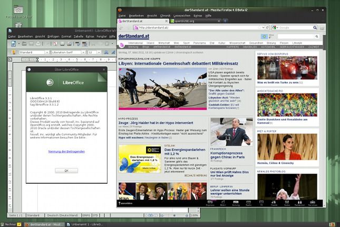Click the zoom out minus in Writer status bar
Screen dimensions: 340x227
coord(162,215)
